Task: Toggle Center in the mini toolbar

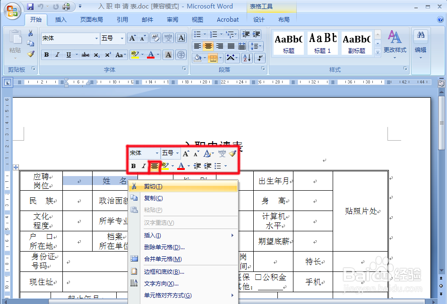Action: coord(154,166)
